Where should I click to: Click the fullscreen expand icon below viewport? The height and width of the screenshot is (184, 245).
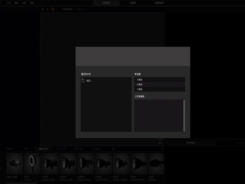[x=160, y=139]
